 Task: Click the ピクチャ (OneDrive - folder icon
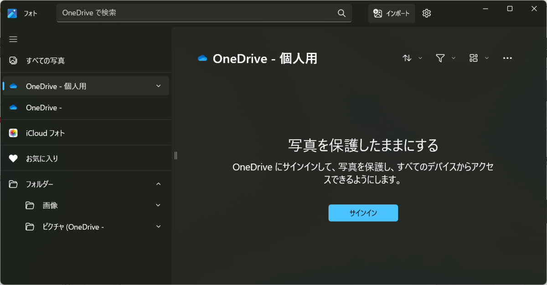point(30,227)
